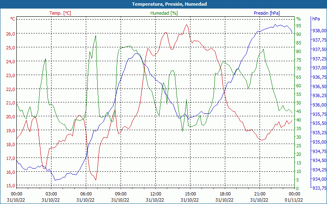Screen dimensions: 327x204
Task: Pick the 934,25 pressure axis value
Action: 319,170
